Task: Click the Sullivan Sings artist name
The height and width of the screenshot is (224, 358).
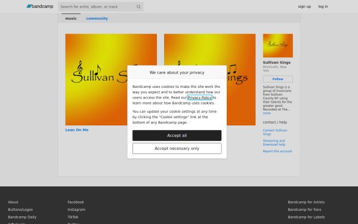Action: [277, 62]
